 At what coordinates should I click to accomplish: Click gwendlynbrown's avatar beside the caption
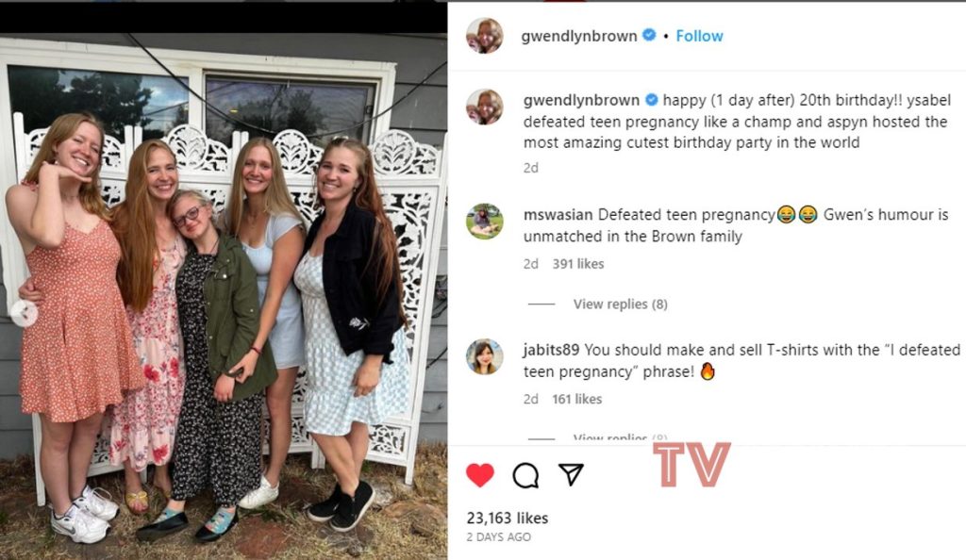click(484, 107)
